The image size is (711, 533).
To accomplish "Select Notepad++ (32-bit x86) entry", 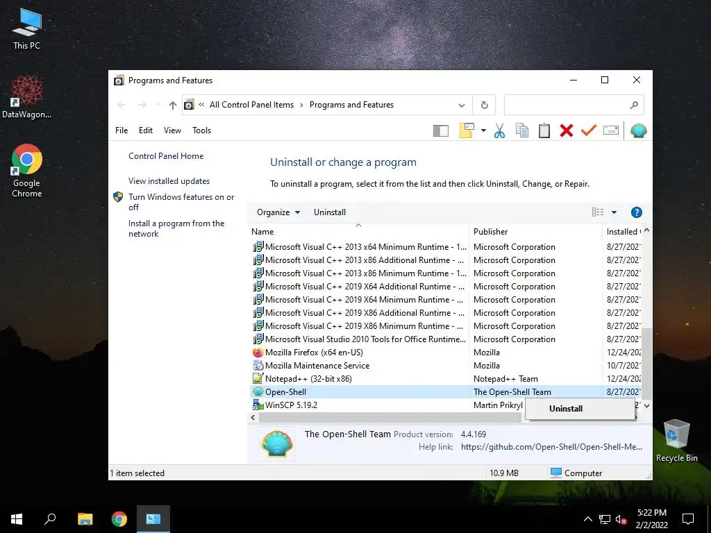I will tap(446, 379).
